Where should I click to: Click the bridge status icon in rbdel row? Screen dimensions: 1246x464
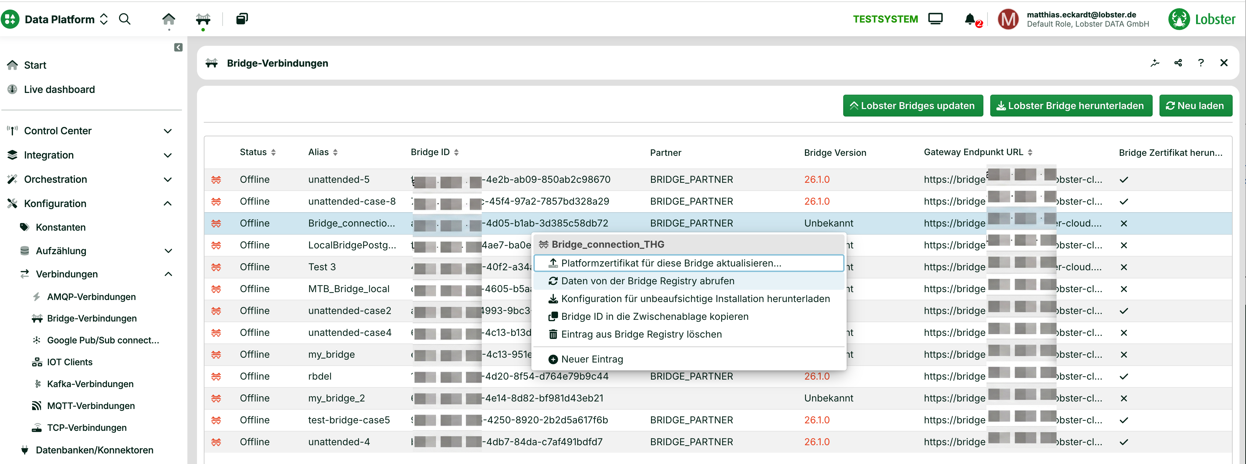click(x=216, y=377)
